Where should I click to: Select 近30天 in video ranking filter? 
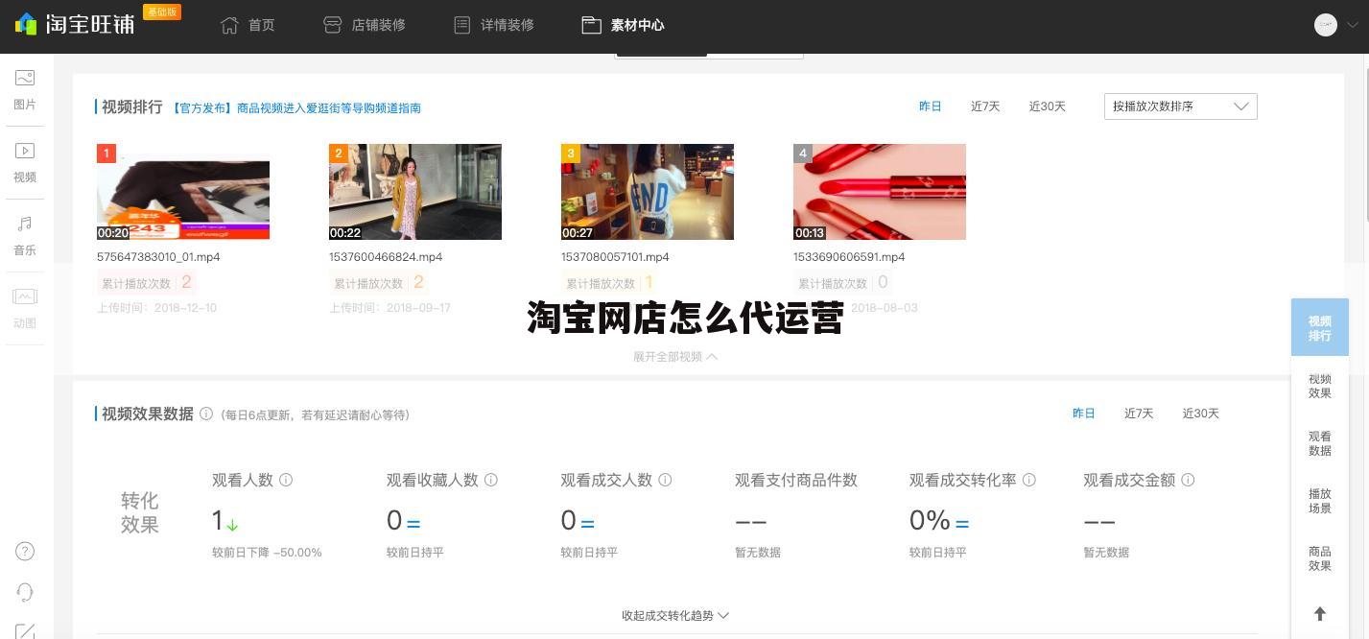pos(1048,106)
